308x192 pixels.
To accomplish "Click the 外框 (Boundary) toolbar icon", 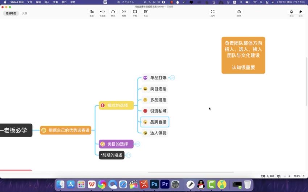I will (x=135, y=12).
